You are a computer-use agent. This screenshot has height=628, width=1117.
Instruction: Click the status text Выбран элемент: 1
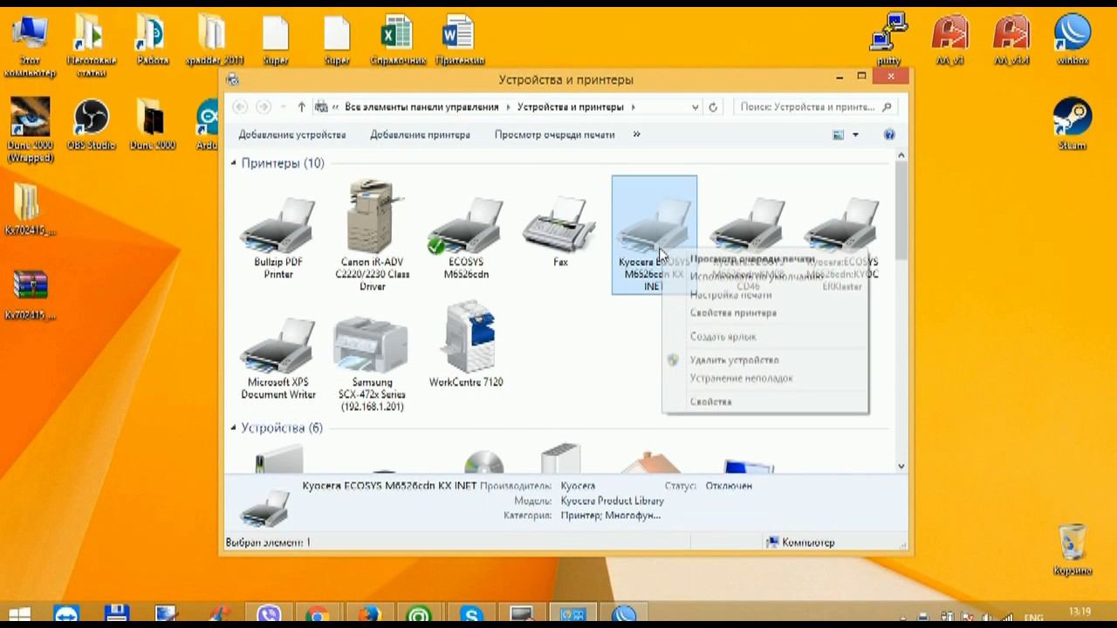pyautogui.click(x=268, y=543)
